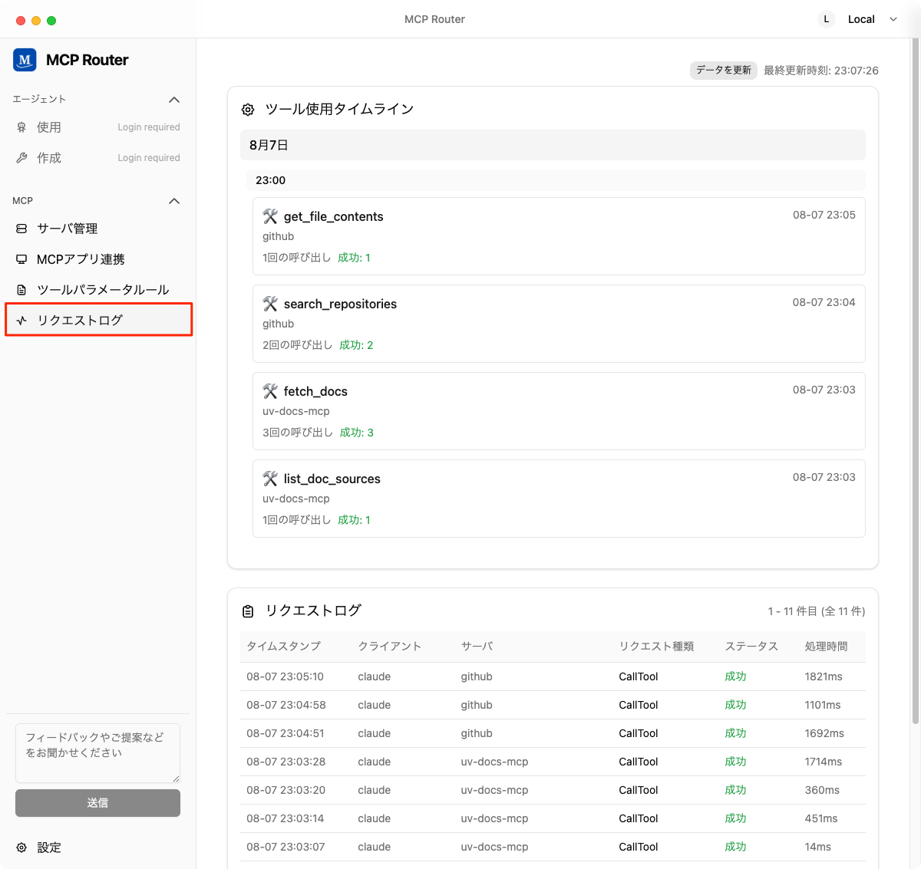
Task: Click the サーバ管理 server icon
Action: click(x=21, y=229)
